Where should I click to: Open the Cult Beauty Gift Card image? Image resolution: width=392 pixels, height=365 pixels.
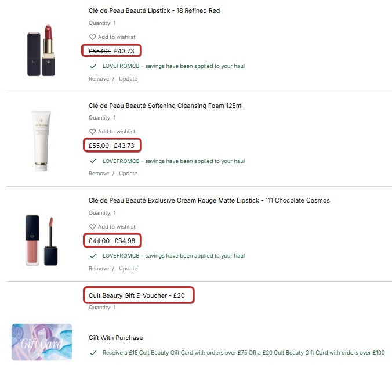coord(42,342)
